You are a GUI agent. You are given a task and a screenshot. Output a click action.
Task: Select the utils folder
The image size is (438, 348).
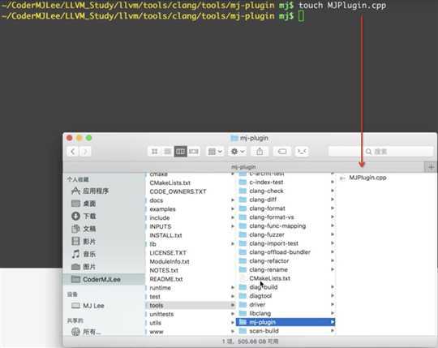(x=155, y=323)
